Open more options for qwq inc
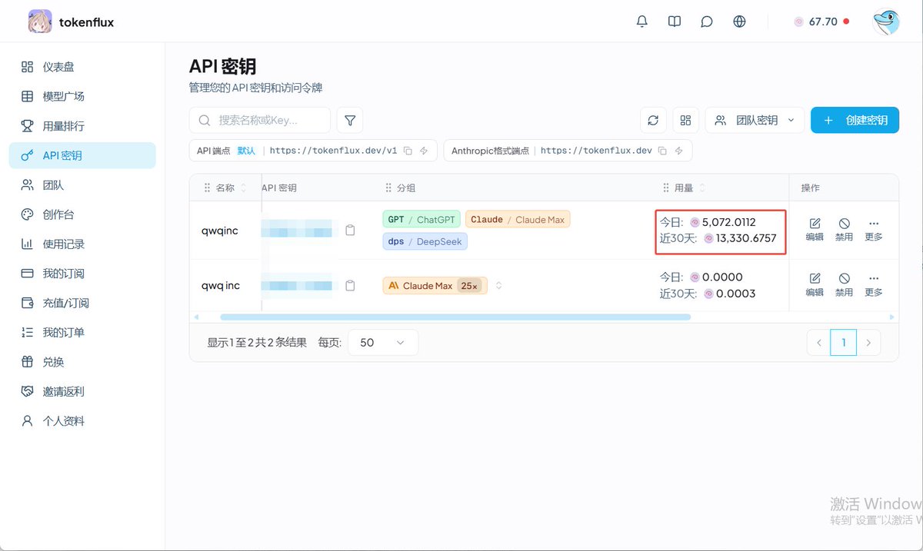923x551 pixels. pos(874,284)
